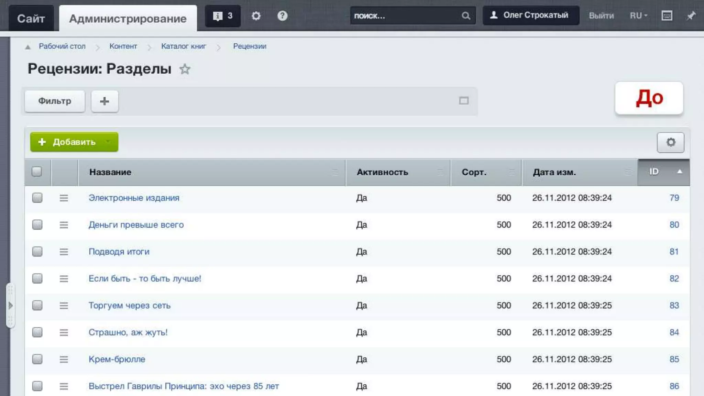The image size is (704, 396).
Task: Expand the left sidebar panel arrow
Action: tap(10, 305)
